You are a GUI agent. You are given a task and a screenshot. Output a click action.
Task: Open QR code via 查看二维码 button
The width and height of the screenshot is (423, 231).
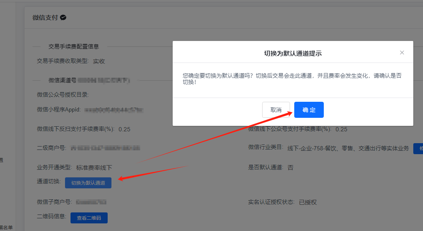pyautogui.click(x=89, y=218)
